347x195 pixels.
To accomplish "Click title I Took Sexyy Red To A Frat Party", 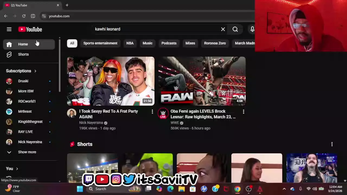I will coord(108,114).
